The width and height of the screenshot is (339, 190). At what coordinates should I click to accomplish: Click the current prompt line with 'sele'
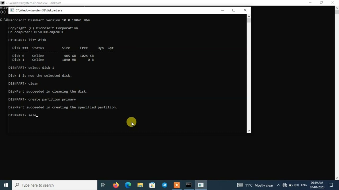[23, 115]
